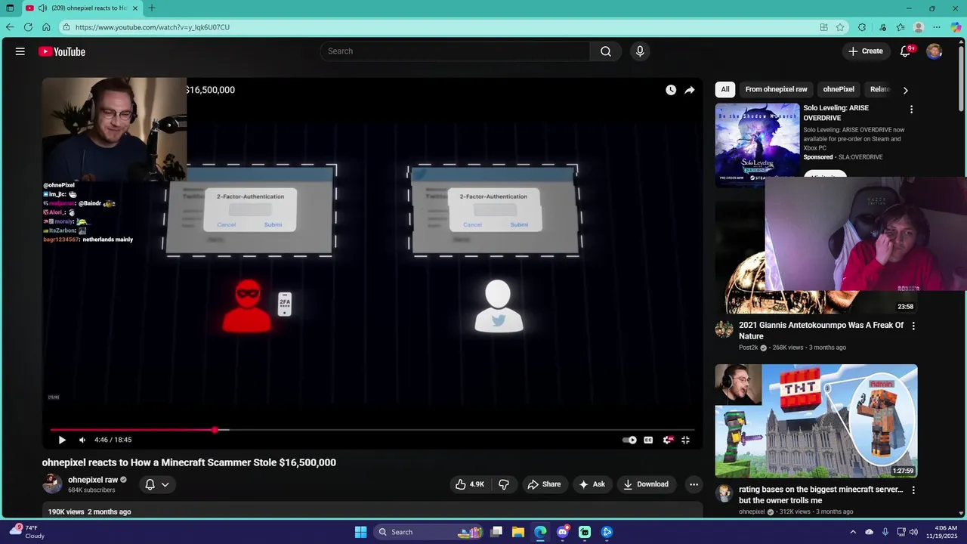Mute the video volume
This screenshot has width=967, height=544.
pos(82,440)
